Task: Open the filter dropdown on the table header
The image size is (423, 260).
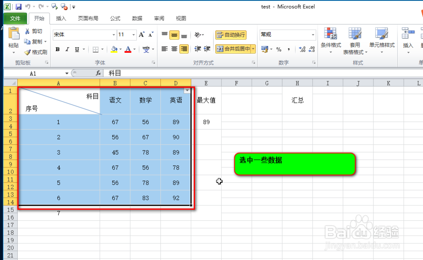Action: click(187, 90)
